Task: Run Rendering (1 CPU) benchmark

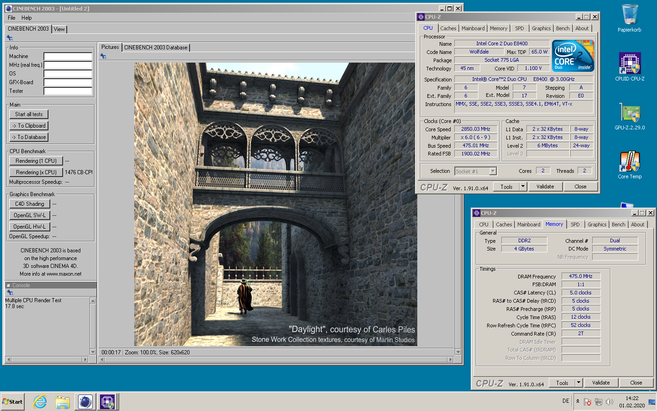Action: click(x=36, y=161)
